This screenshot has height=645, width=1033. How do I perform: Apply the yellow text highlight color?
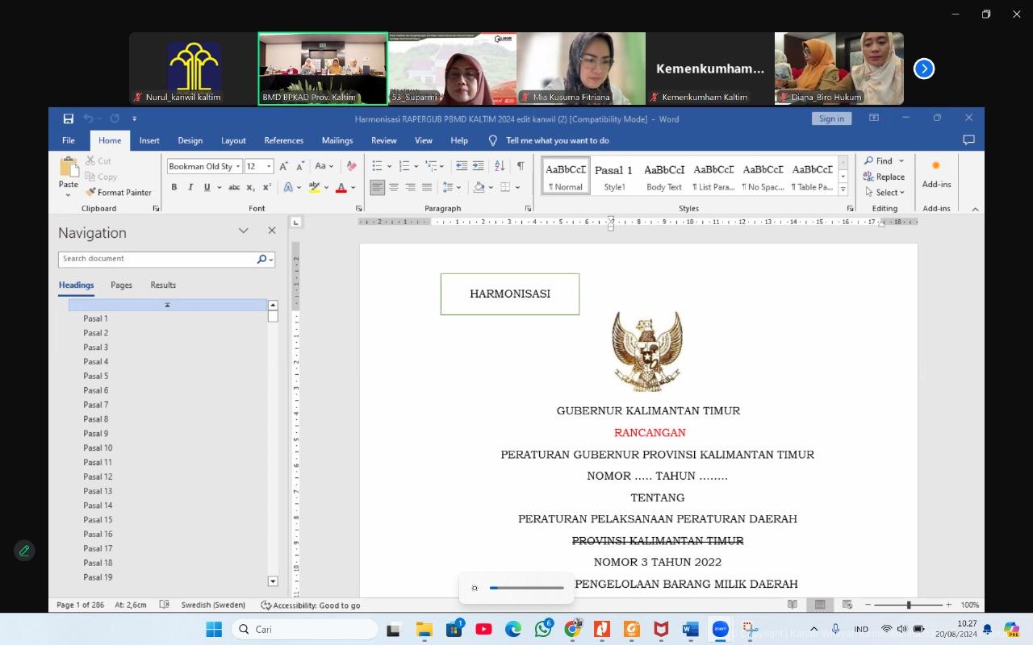click(314, 187)
